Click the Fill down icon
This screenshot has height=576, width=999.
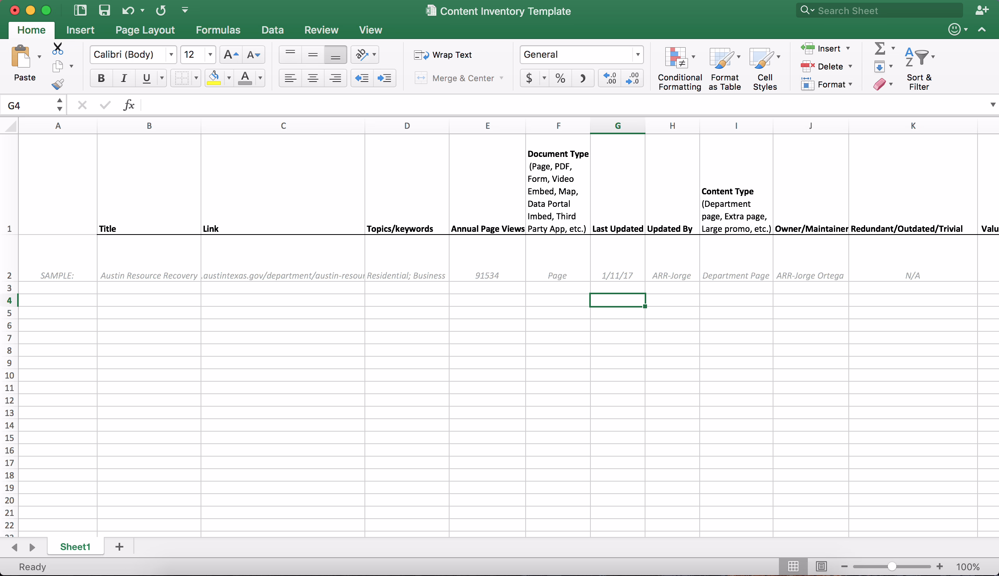click(x=879, y=66)
